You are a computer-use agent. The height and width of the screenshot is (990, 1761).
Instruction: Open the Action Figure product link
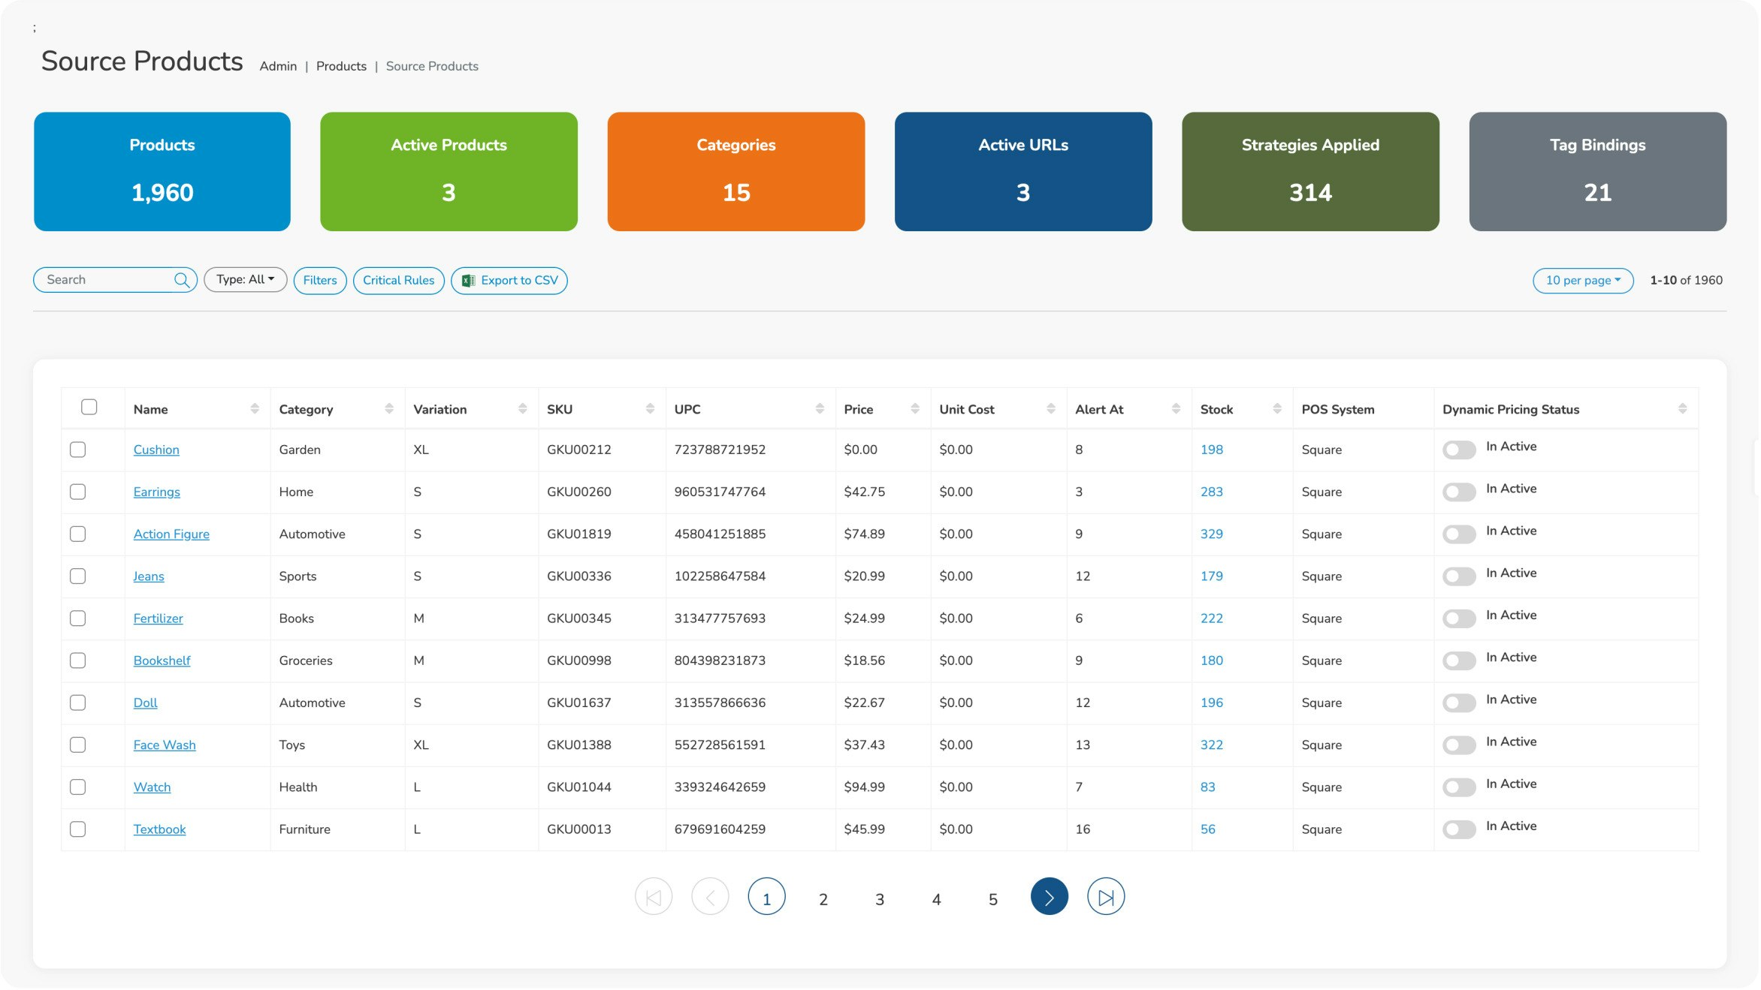171,534
